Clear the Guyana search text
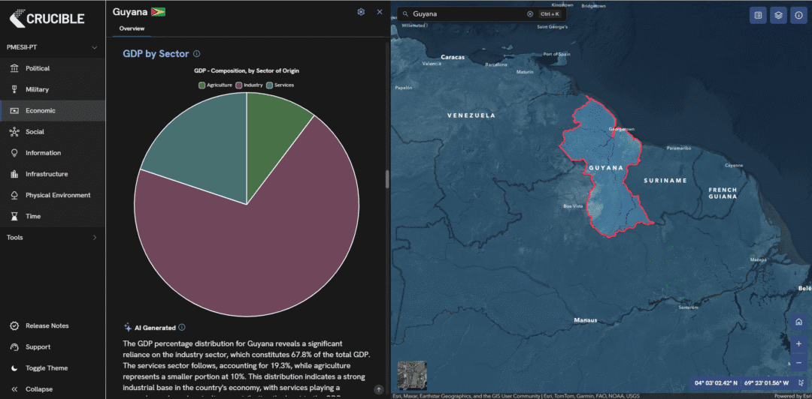 (529, 13)
